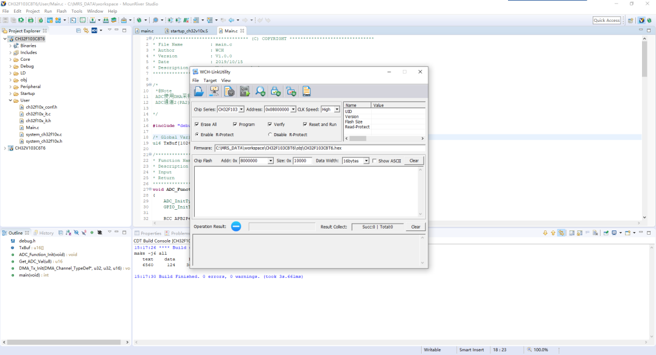This screenshot has height=355, width=656.
Task: Open the Chip Series dropdown
Action: click(241, 109)
